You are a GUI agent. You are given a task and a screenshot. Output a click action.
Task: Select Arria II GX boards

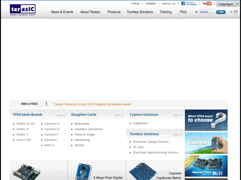tap(24, 140)
